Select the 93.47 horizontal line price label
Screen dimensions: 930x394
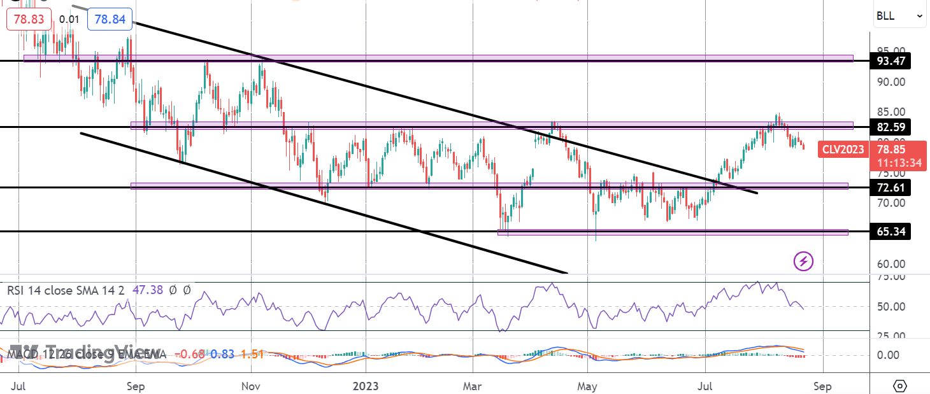(x=891, y=61)
